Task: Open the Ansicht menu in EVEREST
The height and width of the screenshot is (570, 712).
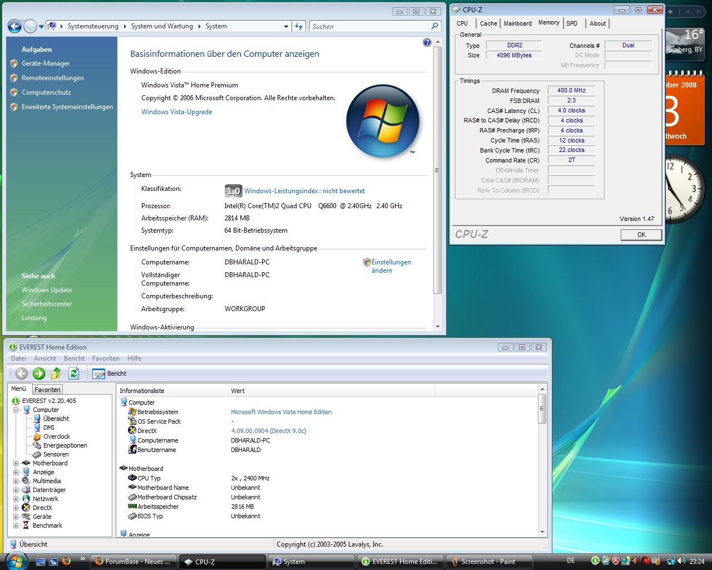Action: 45,358
